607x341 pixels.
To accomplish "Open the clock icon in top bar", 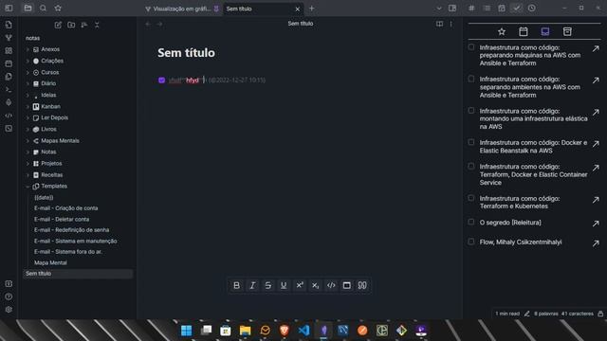I will tap(532, 9).
